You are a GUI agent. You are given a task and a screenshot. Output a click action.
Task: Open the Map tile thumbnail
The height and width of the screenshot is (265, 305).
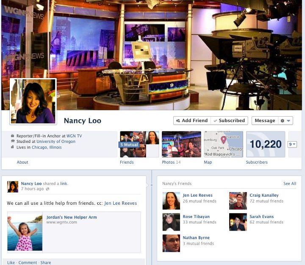pyautogui.click(x=223, y=144)
